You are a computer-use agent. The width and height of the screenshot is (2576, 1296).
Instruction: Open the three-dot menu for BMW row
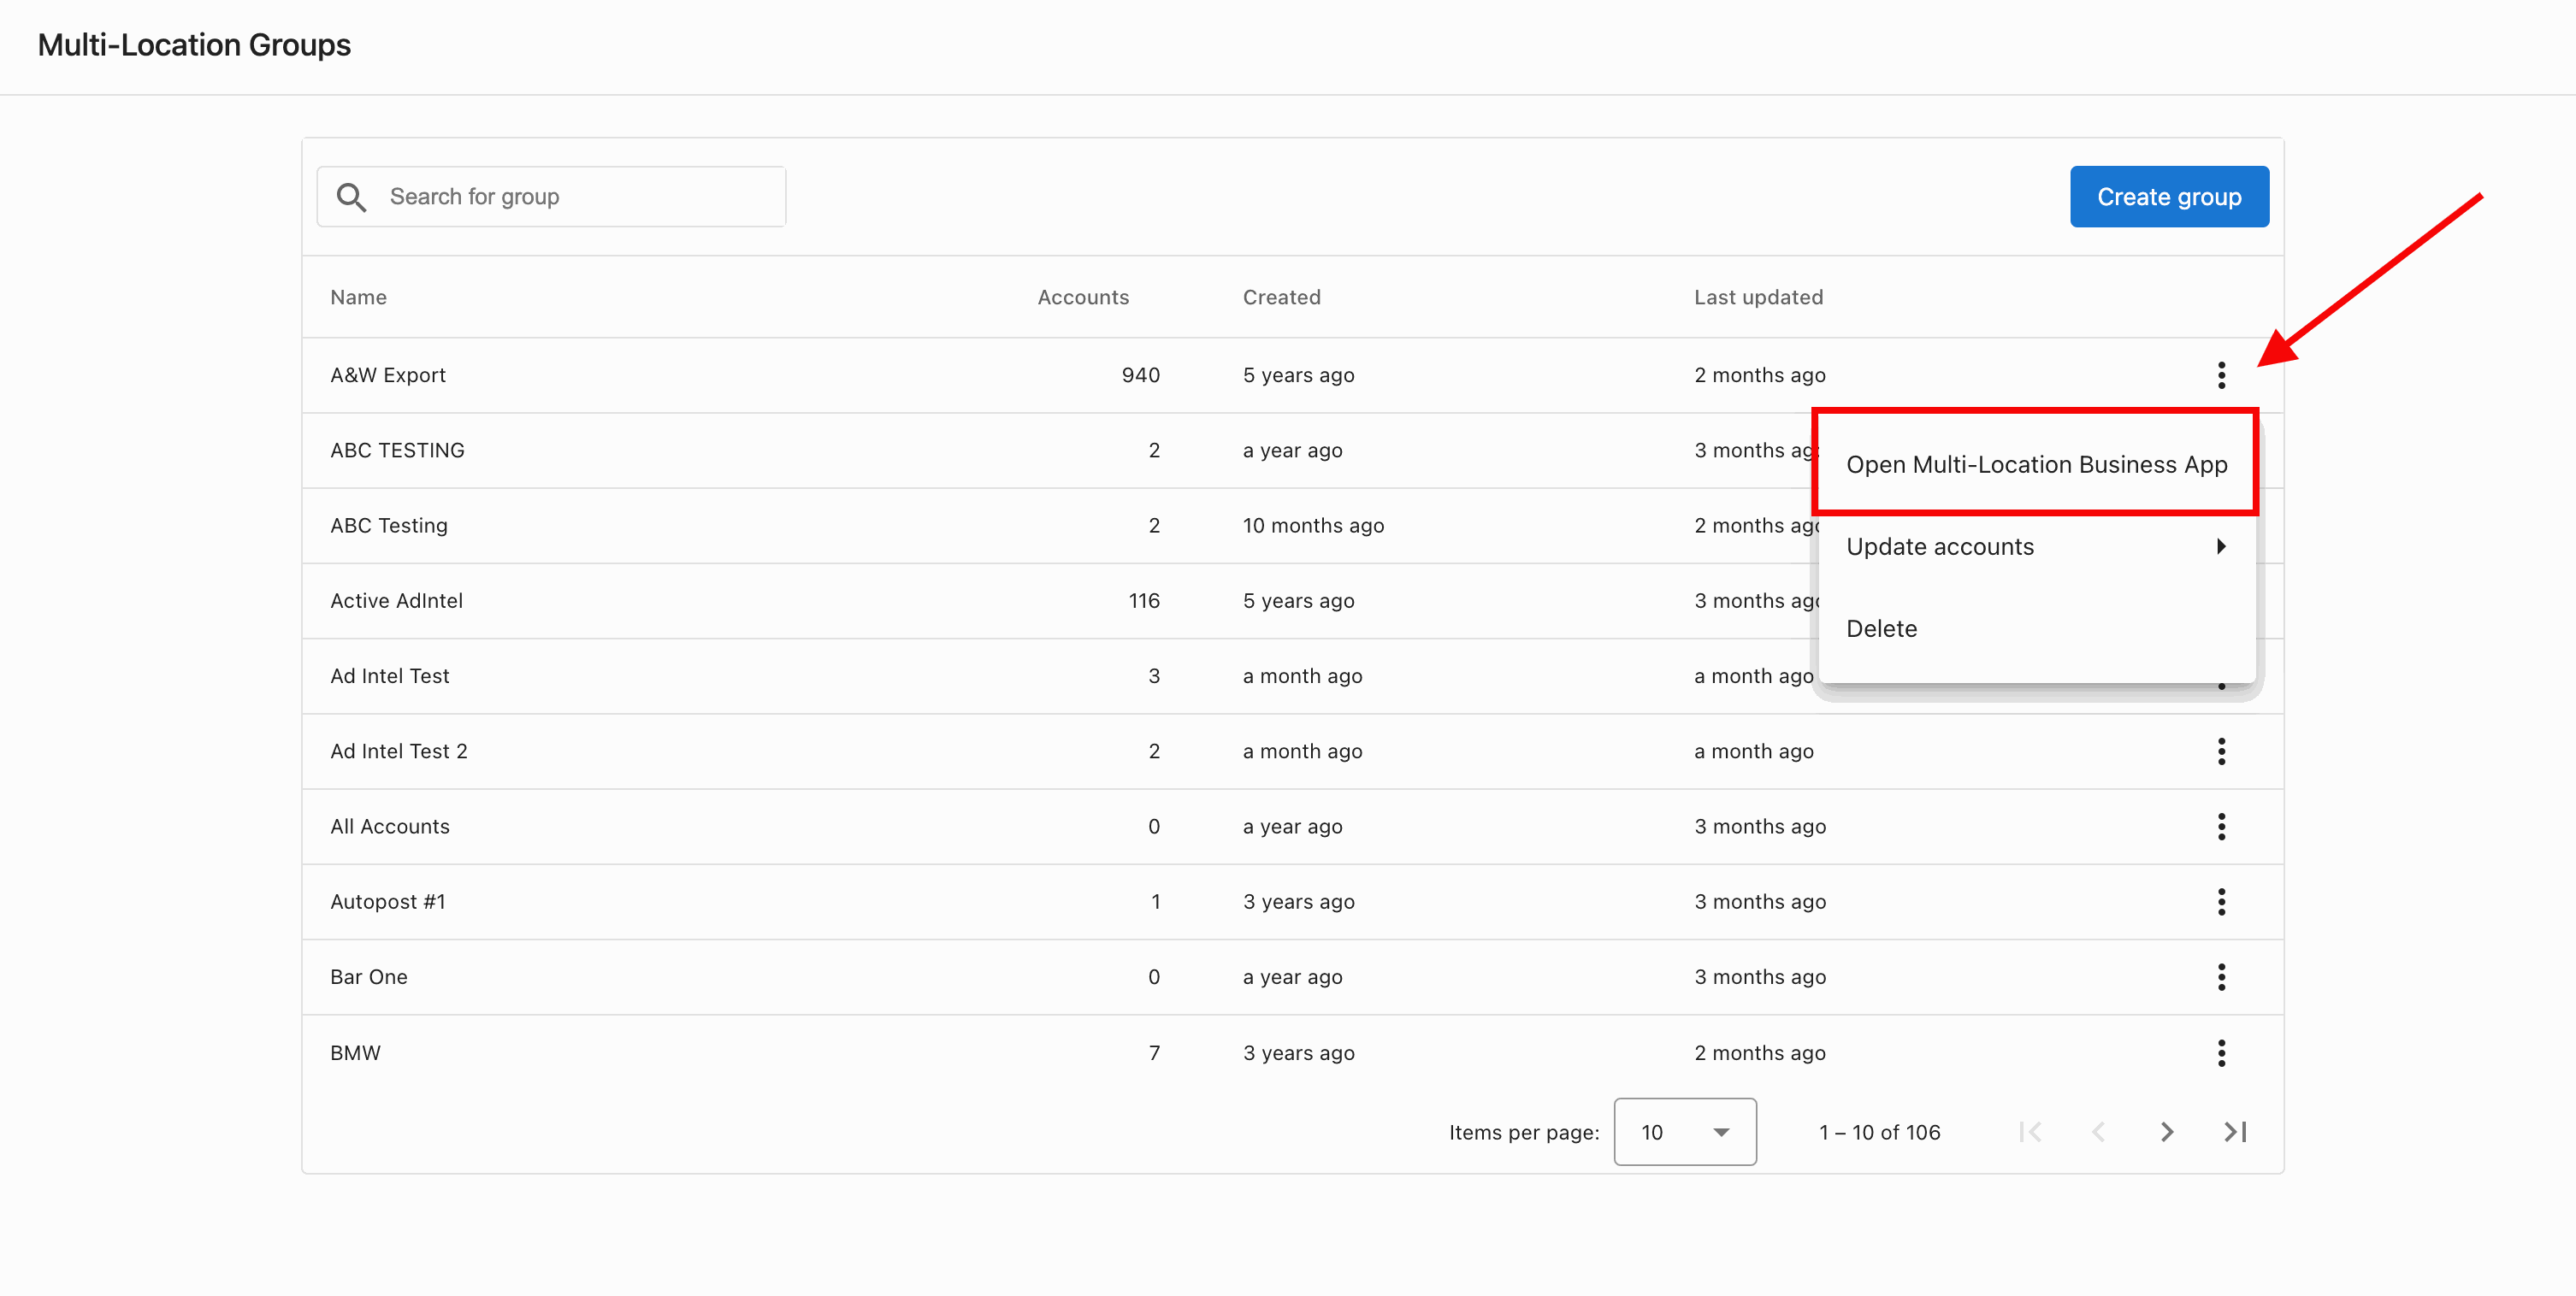[x=2221, y=1052]
